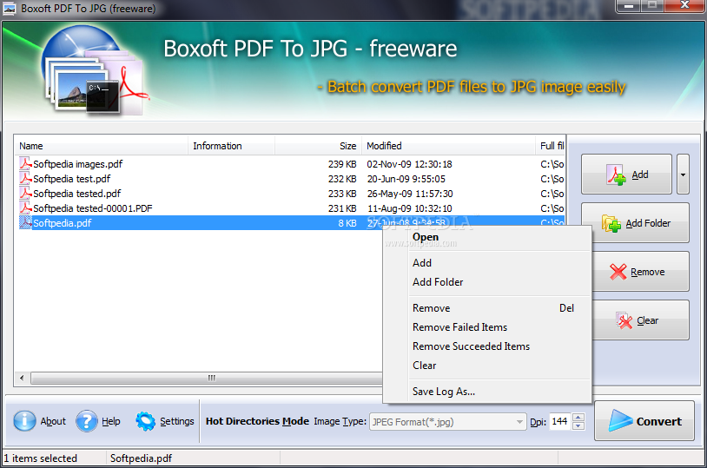Click status bar text 1 items selected
707x468 pixels.
pyautogui.click(x=41, y=458)
